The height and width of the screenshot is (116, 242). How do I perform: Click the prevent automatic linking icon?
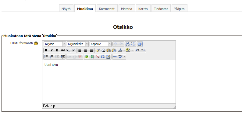80,57
